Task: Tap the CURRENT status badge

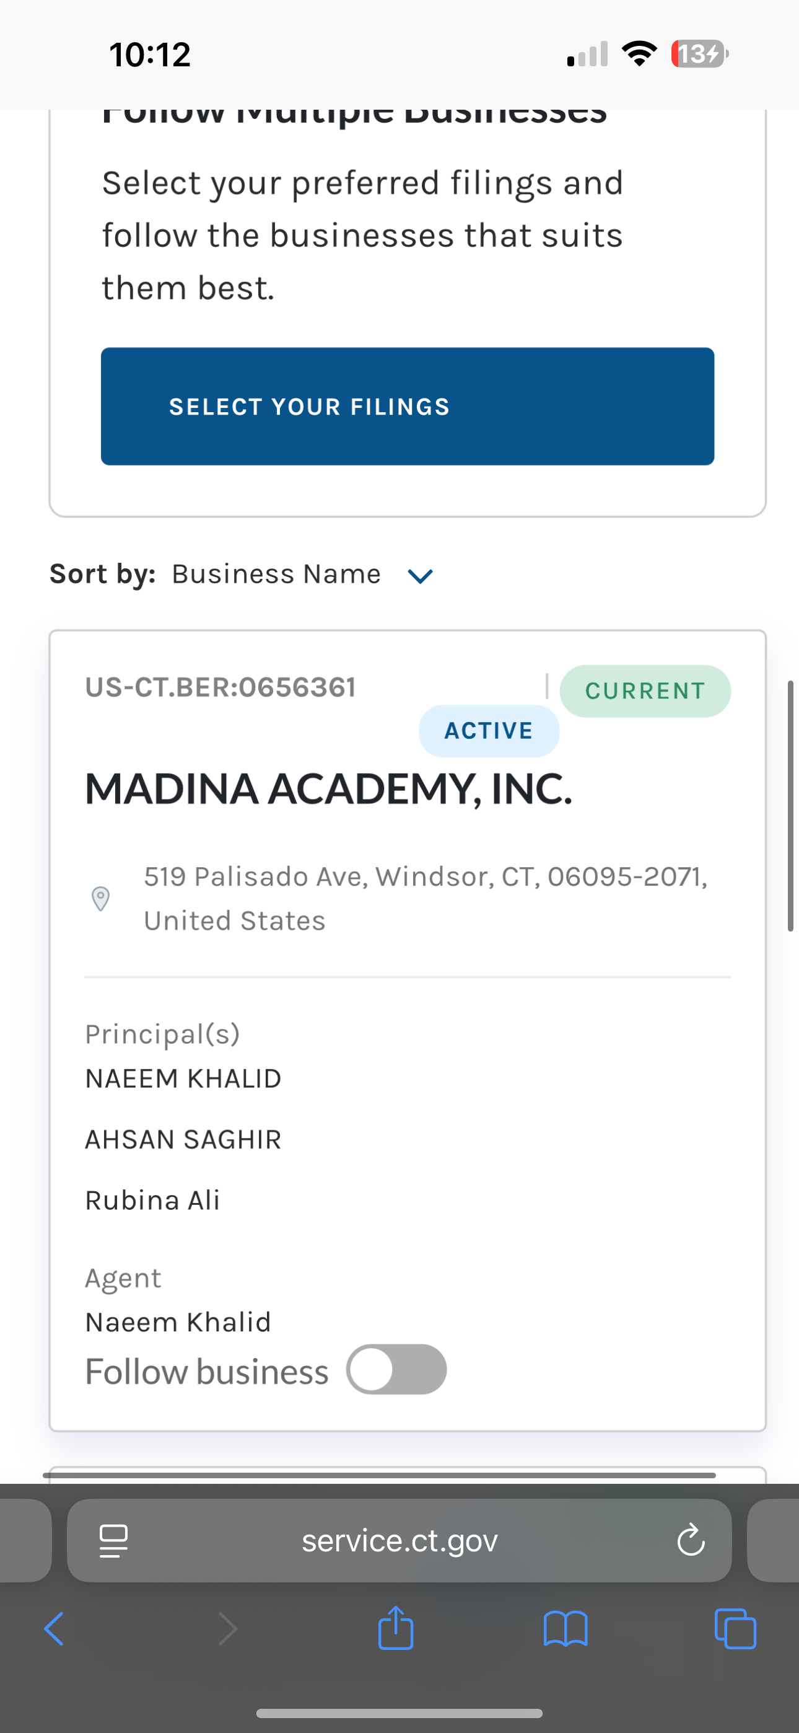Action: [x=645, y=691]
